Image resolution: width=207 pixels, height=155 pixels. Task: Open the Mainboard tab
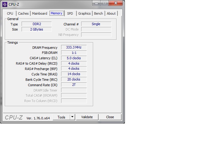(x=40, y=13)
